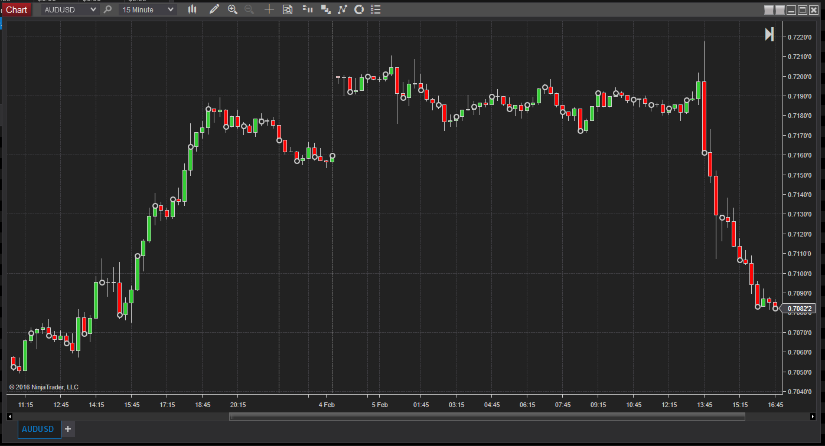Click the horizontal scrollbar thumb
825x446 pixels.
[487, 417]
